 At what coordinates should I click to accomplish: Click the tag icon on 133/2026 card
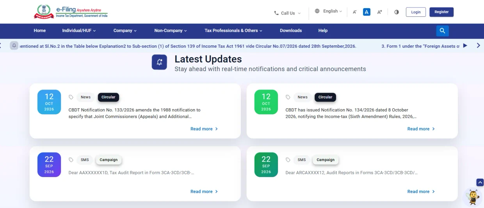coord(71,97)
